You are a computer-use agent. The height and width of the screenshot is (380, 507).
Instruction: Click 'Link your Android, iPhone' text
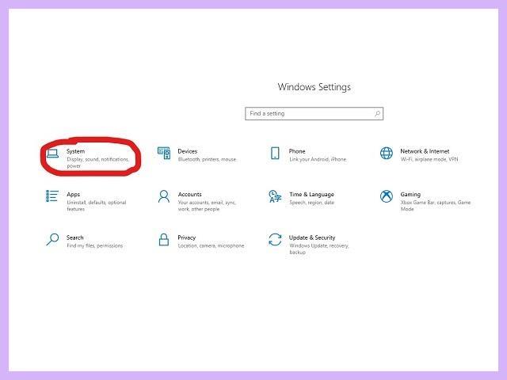tap(318, 159)
